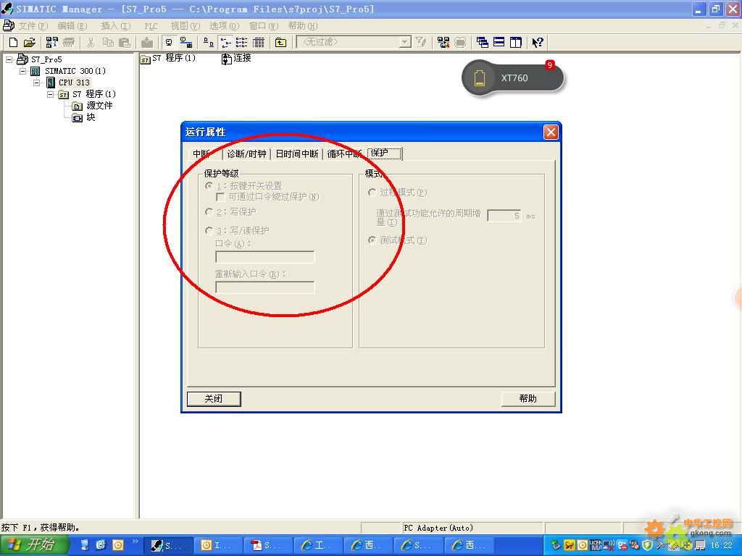Download to PLC using the Download icon
This screenshot has width=742, height=556.
(147, 43)
